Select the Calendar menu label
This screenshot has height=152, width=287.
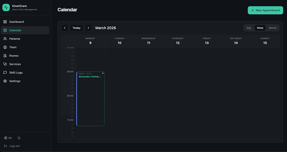[x=15, y=30]
